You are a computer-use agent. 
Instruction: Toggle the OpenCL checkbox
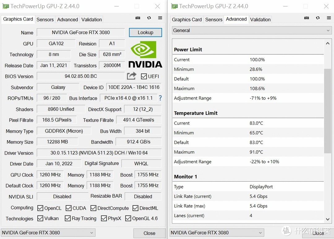[x=40, y=208]
